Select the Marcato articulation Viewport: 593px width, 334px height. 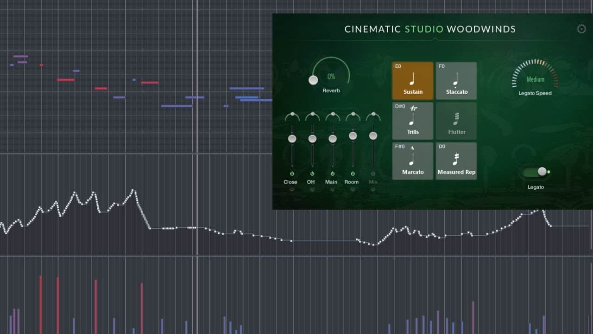click(x=413, y=161)
